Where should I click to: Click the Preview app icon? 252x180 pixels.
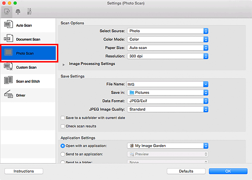point(132,154)
